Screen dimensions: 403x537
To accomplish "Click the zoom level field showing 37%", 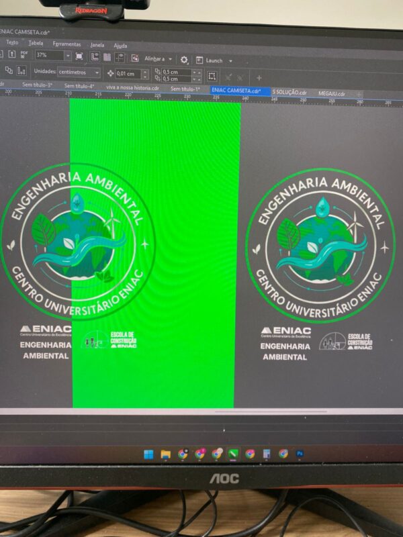I will point(49,55).
